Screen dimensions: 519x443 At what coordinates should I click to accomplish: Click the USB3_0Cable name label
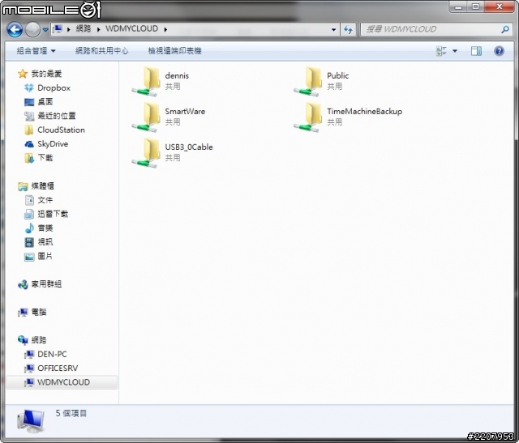pos(189,147)
